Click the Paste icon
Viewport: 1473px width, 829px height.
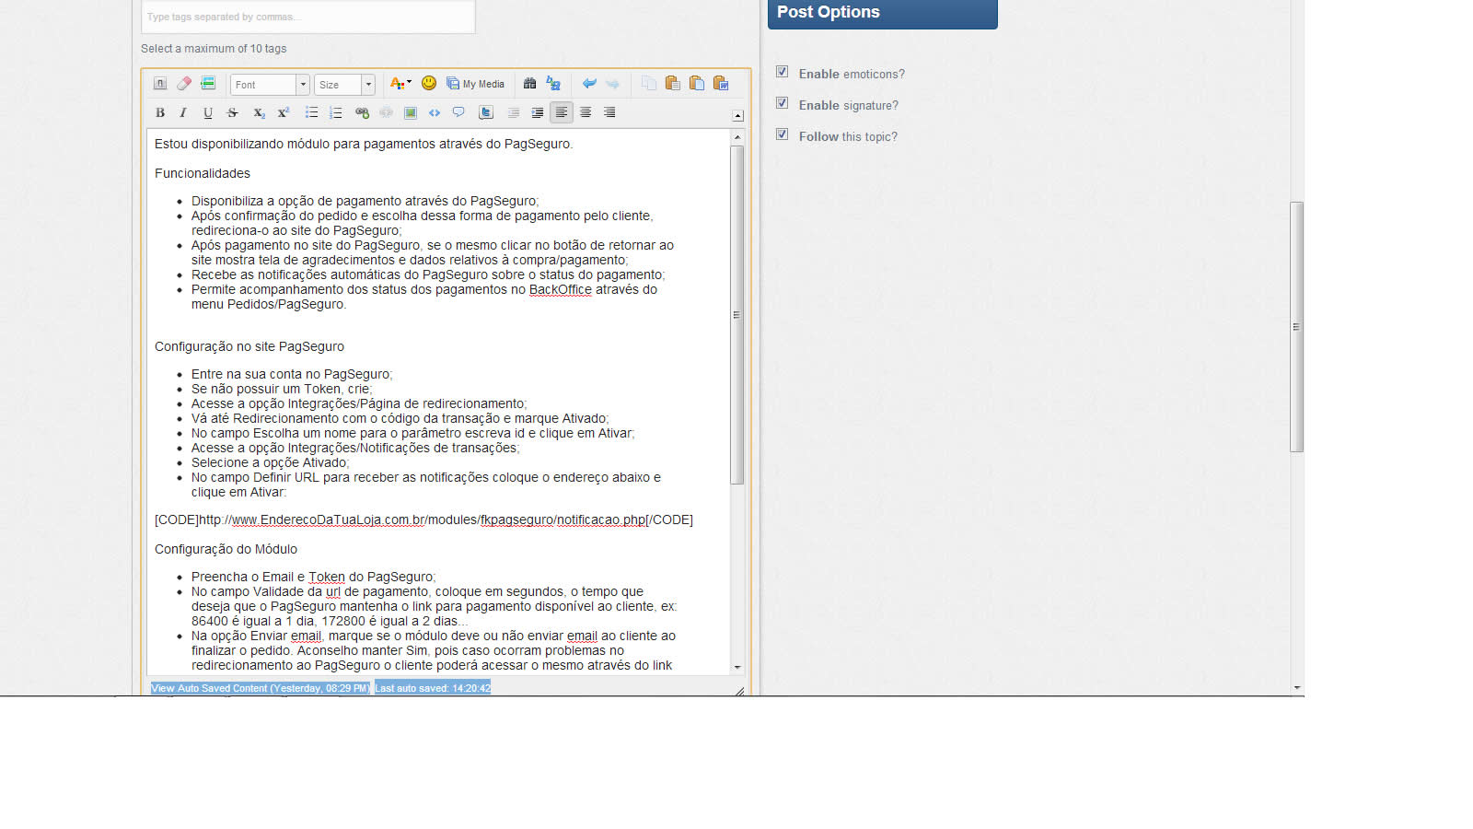click(x=673, y=84)
